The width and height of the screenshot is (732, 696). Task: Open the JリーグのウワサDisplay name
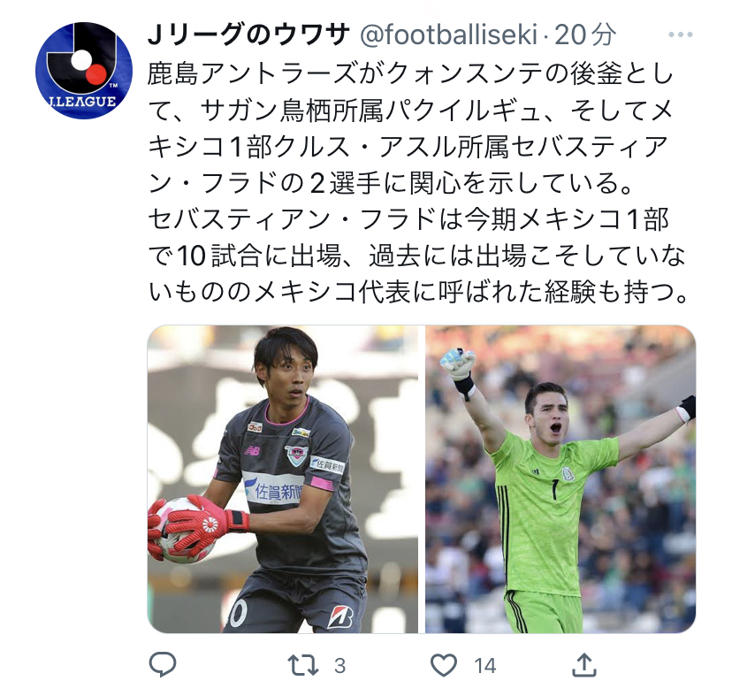(248, 34)
